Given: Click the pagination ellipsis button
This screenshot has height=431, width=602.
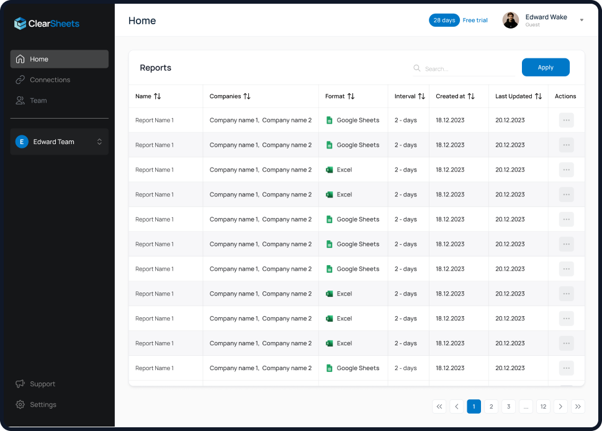Looking at the screenshot, I should (526, 406).
